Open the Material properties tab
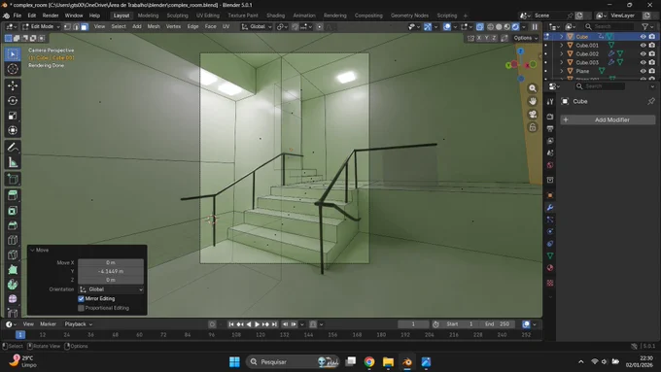 [x=550, y=268]
